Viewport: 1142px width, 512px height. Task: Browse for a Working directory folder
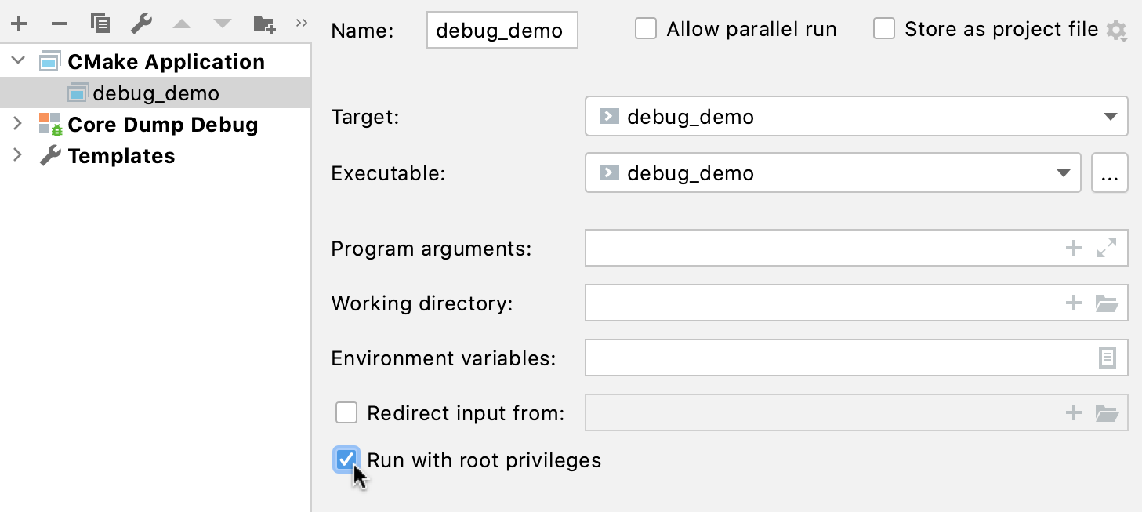pyautogui.click(x=1106, y=303)
